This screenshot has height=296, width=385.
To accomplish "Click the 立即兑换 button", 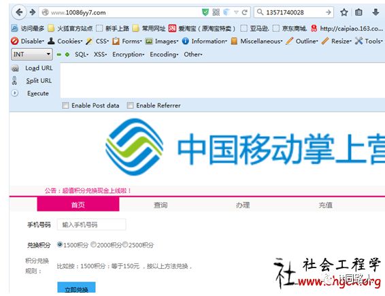I will pos(76,288).
